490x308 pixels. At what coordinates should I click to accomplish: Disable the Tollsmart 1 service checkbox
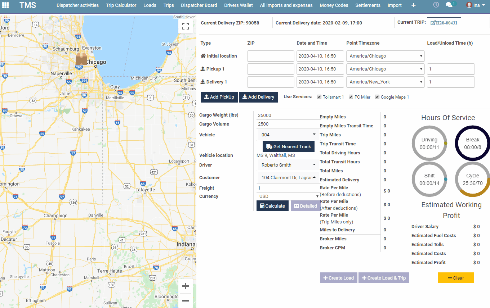(319, 96)
